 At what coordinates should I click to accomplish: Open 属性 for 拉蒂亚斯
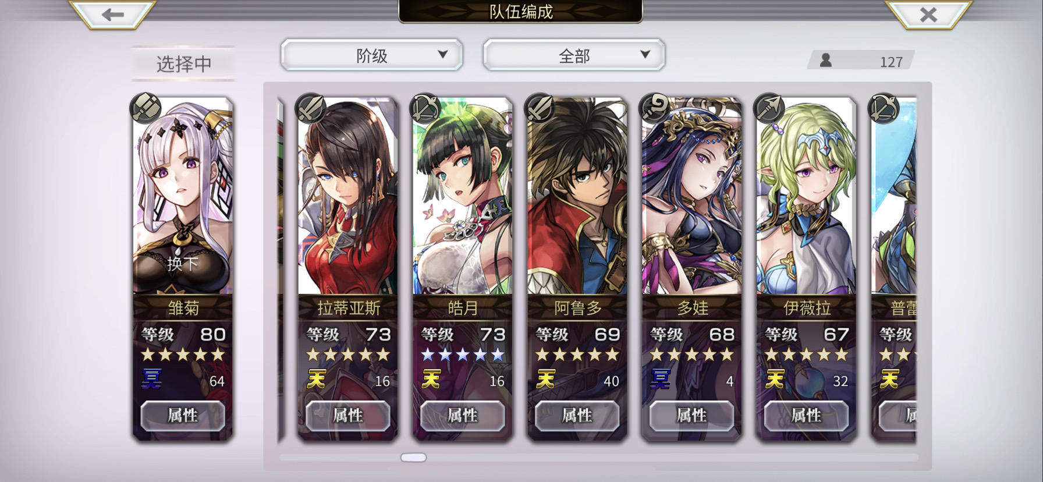coord(347,416)
